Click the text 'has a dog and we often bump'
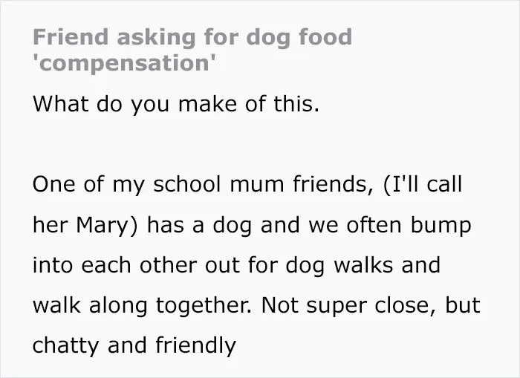 pyautogui.click(x=309, y=225)
